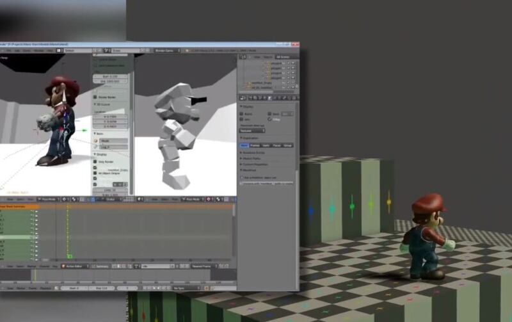Toggle the X-Ray display checkbox
Screen dimensions: 512x322
(269, 119)
